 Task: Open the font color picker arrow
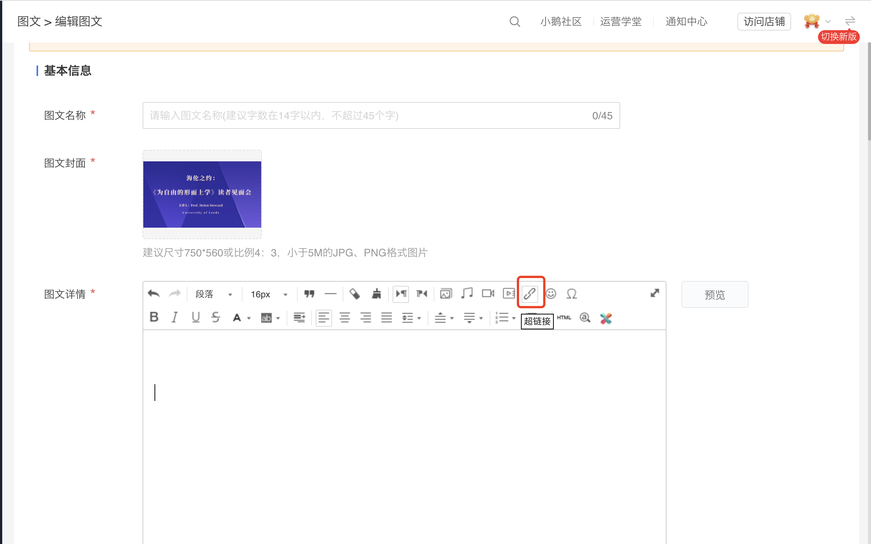click(x=249, y=318)
